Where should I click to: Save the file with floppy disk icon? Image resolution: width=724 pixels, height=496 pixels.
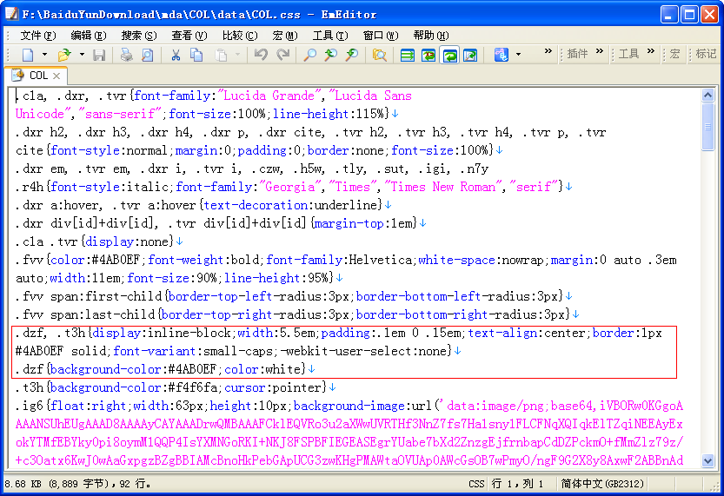pyautogui.click(x=99, y=55)
